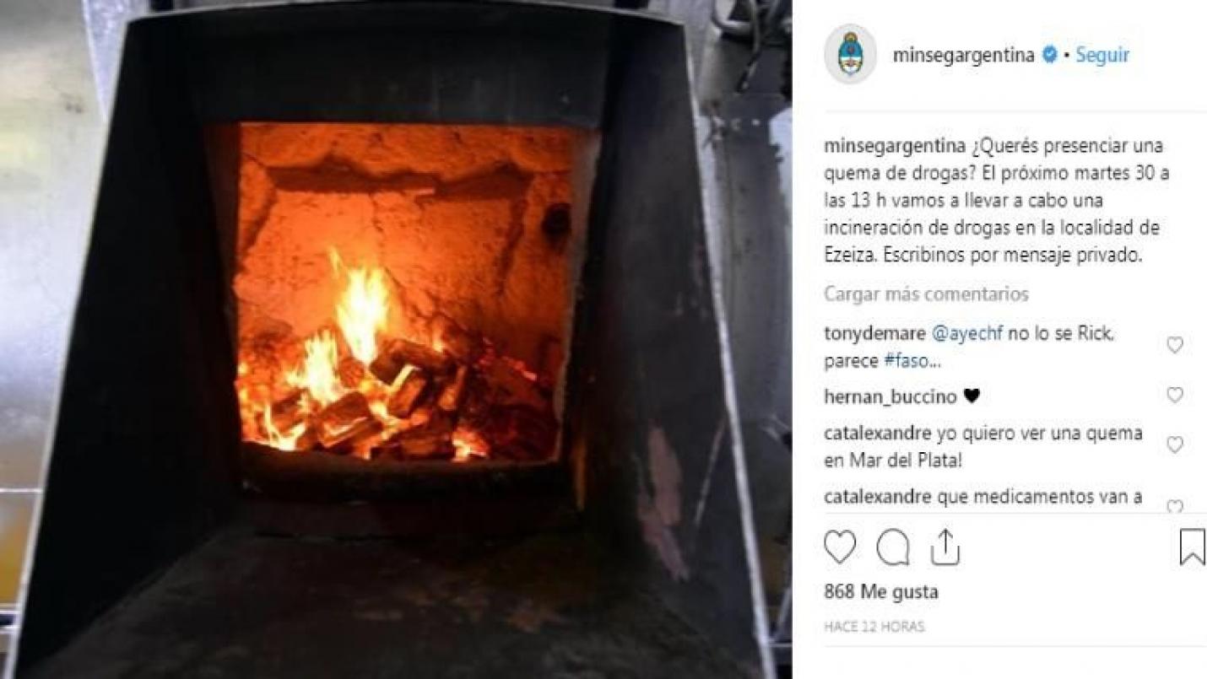Open the #faso hashtag
The width and height of the screenshot is (1207, 679).
911,361
